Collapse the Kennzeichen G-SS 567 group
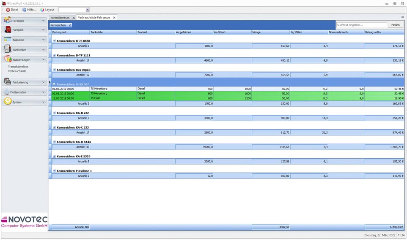This screenshot has width=407, height=240. pos(54,84)
